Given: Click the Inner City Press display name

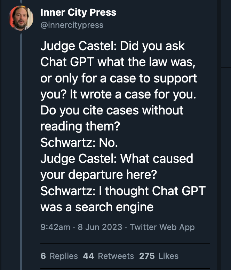Looking at the screenshot, I should pos(78,13).
